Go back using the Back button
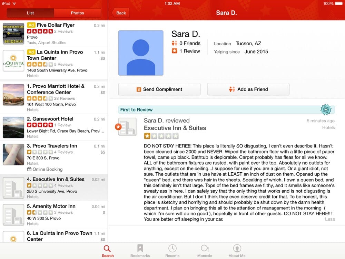Screen dimensions: 345x259 pyautogui.click(x=120, y=13)
